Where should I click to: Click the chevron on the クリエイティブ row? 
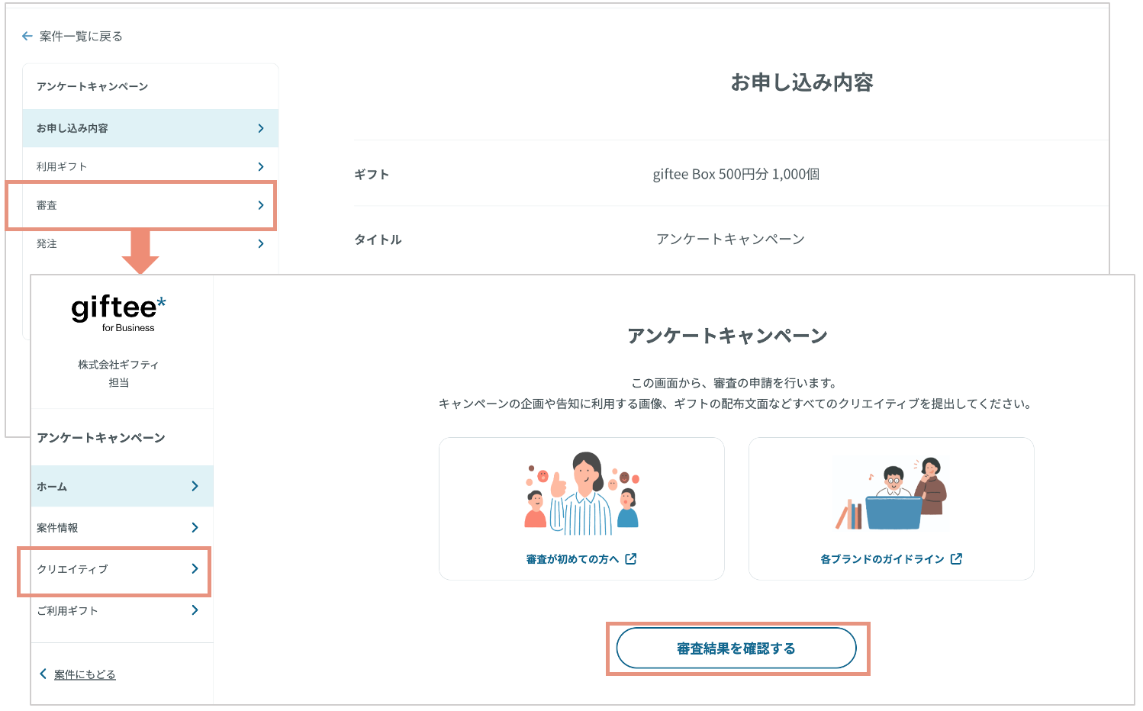point(195,568)
